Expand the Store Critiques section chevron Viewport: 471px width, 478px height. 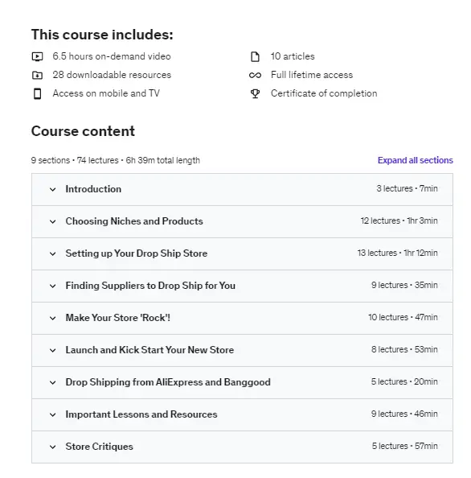pos(53,447)
